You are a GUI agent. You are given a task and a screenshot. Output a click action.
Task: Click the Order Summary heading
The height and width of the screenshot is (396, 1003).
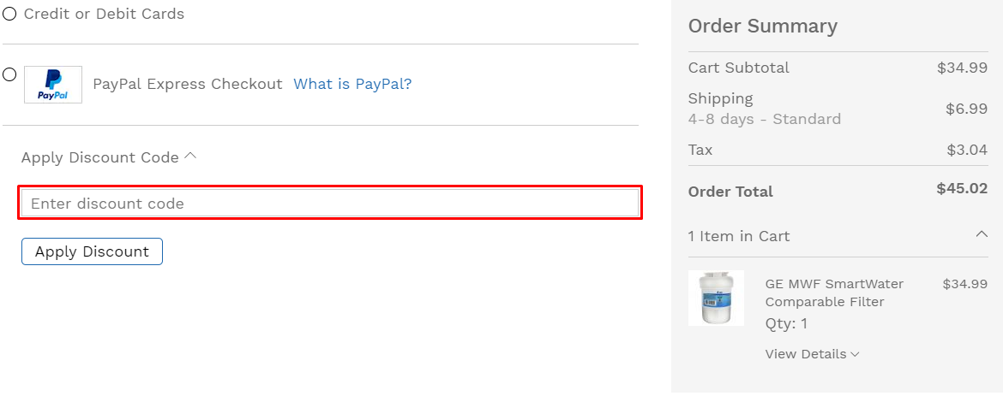(762, 27)
